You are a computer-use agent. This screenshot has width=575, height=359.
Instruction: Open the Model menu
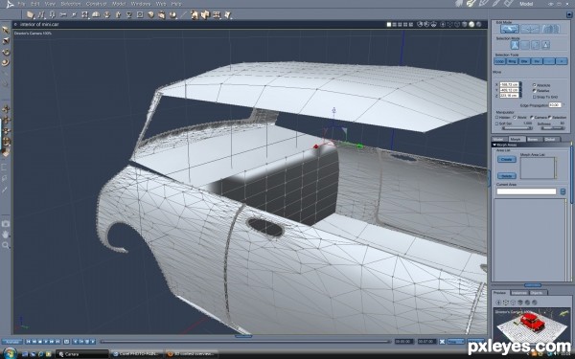(119, 4)
